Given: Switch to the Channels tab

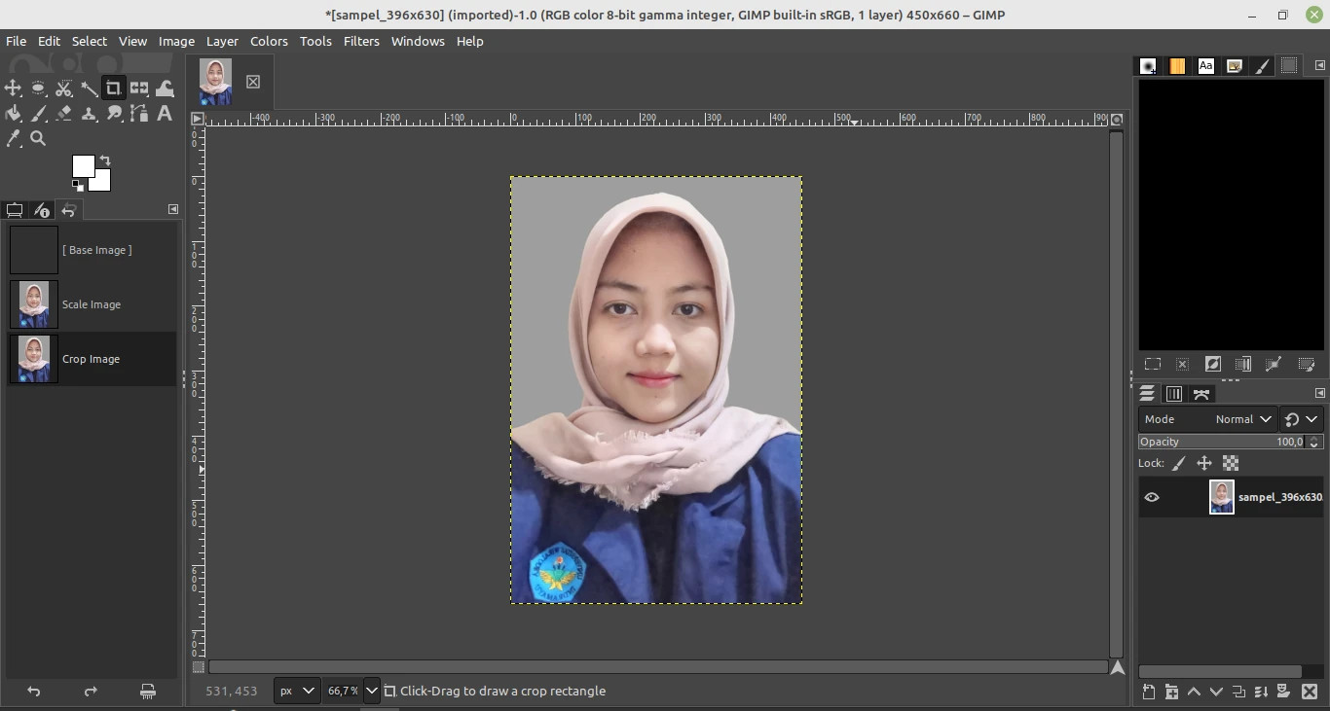Looking at the screenshot, I should [1174, 394].
